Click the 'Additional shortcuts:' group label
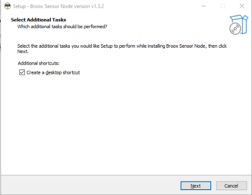The height and width of the screenshot is (195, 252). click(38, 63)
